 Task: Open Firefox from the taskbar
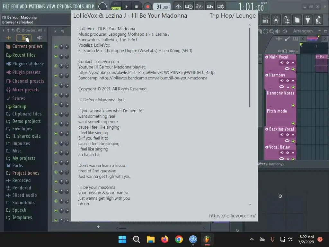[165, 239]
